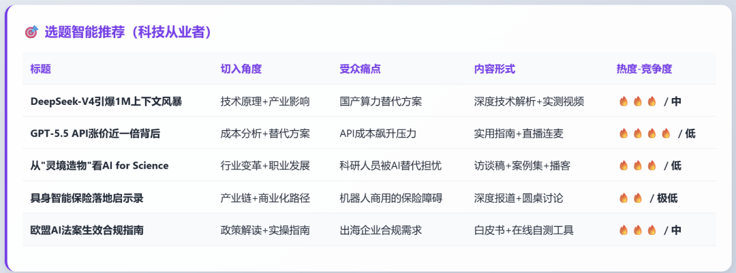Click the heading 选题智能推荐（科技从业者）
Image resolution: width=736 pixels, height=273 pixels.
(127, 33)
